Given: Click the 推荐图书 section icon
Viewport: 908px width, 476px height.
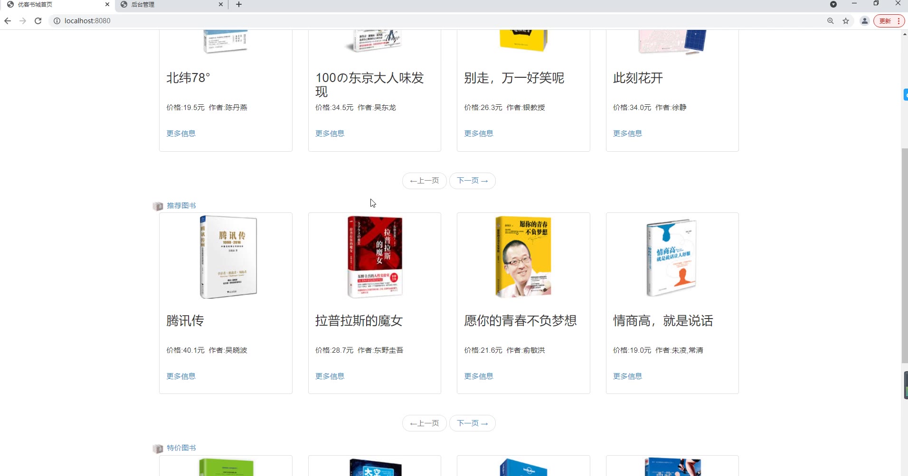Looking at the screenshot, I should pyautogui.click(x=158, y=206).
